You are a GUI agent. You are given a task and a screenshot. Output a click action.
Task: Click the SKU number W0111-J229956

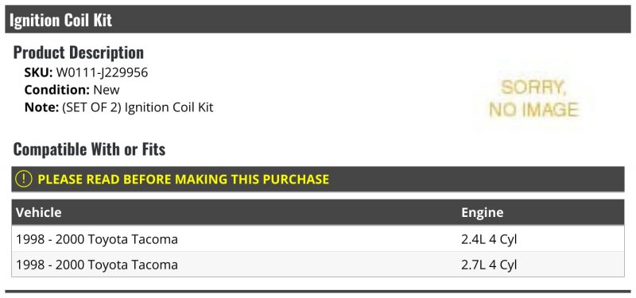pyautogui.click(x=102, y=72)
